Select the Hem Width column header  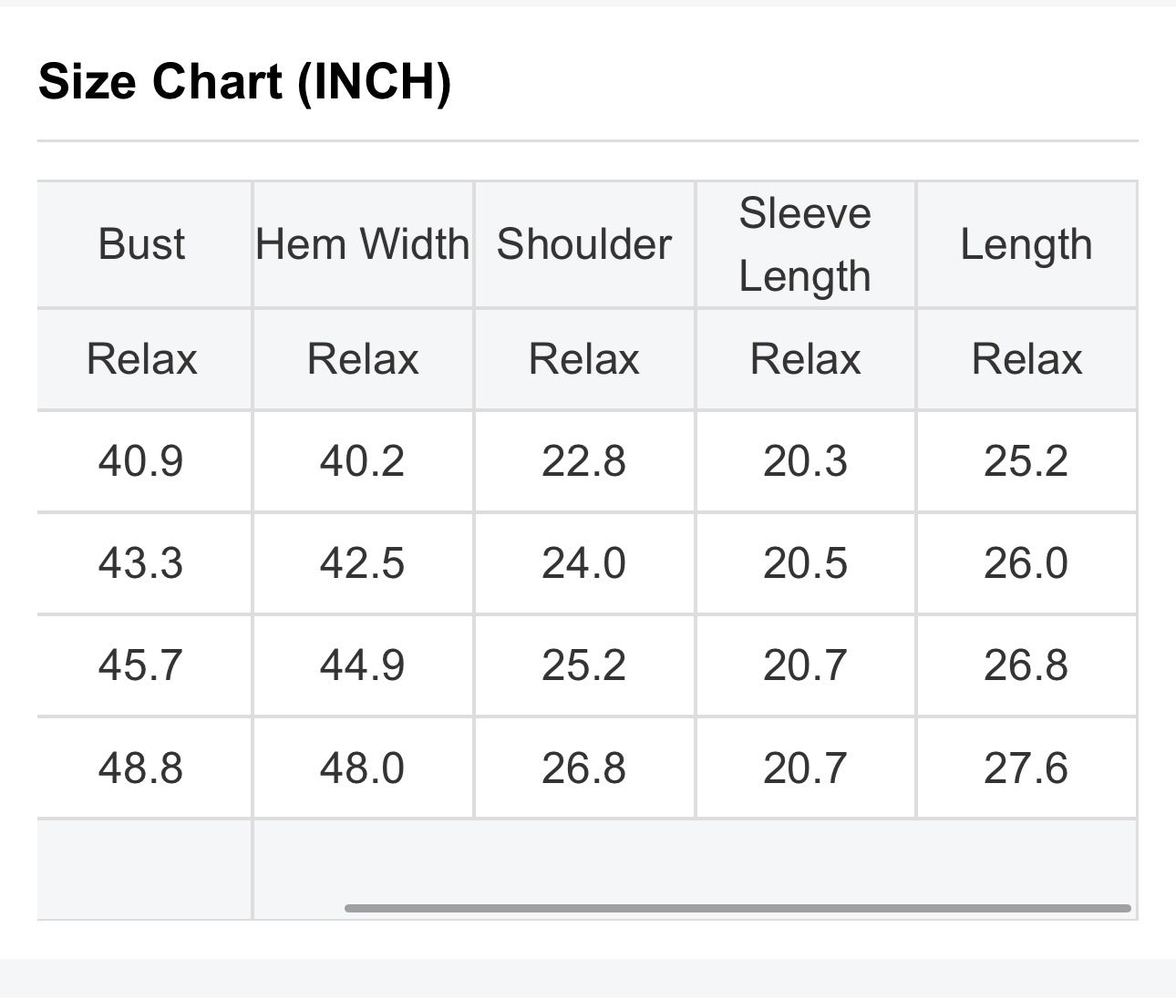coord(363,244)
